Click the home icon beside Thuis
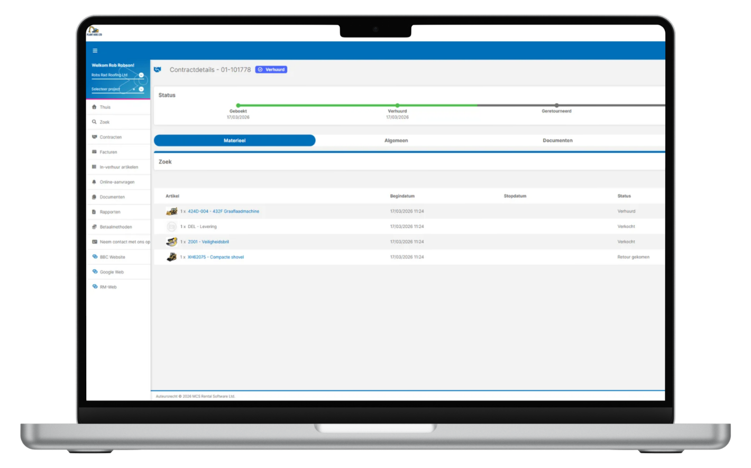 click(x=94, y=107)
